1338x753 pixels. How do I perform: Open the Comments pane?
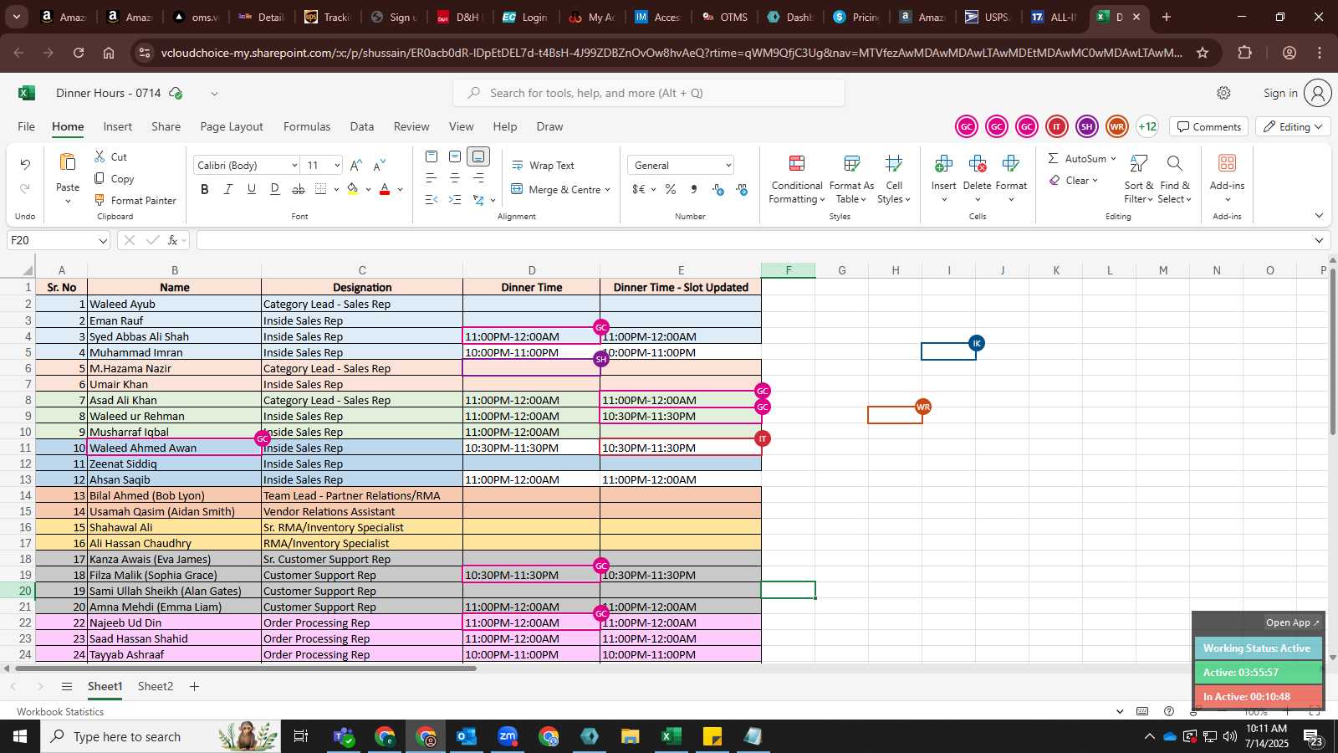click(x=1209, y=126)
